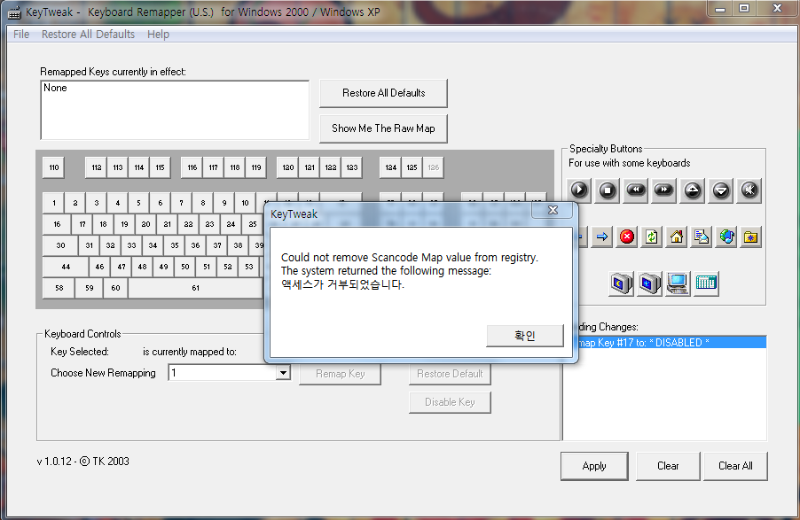Click the My Computer specialty button
Screen dimensions: 800x520
coord(678,283)
